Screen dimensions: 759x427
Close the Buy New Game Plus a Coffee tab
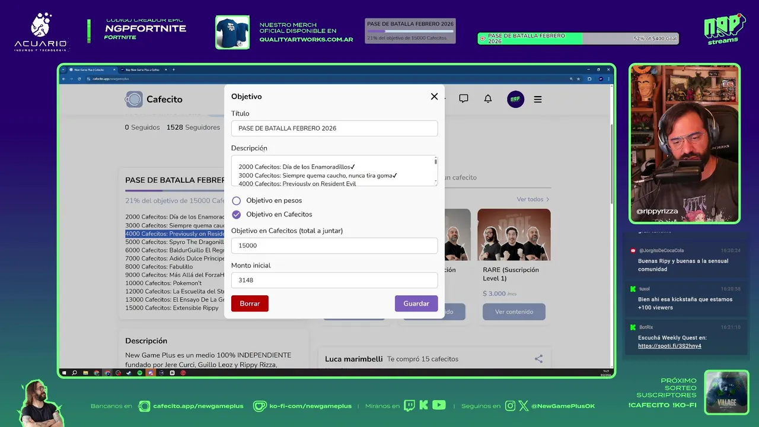tap(166, 69)
